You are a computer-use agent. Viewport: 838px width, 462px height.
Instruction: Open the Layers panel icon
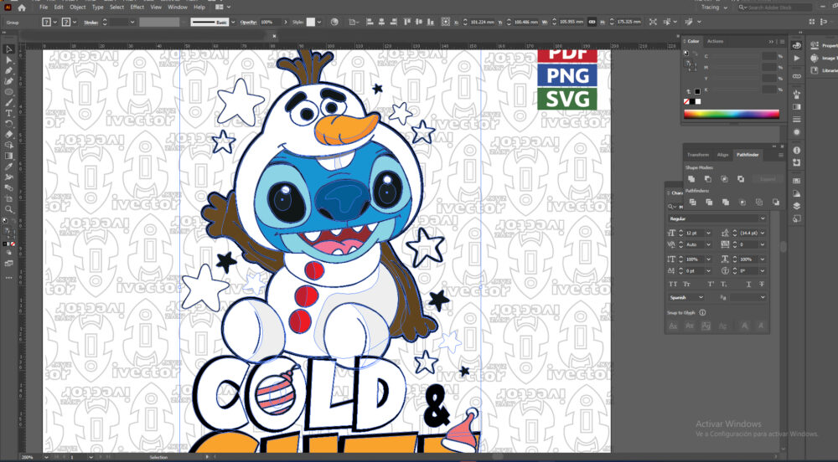[797, 206]
